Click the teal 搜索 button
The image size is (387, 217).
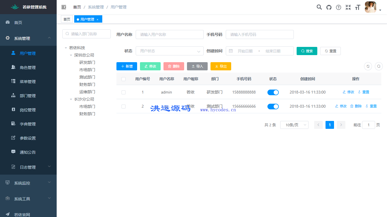point(307,51)
